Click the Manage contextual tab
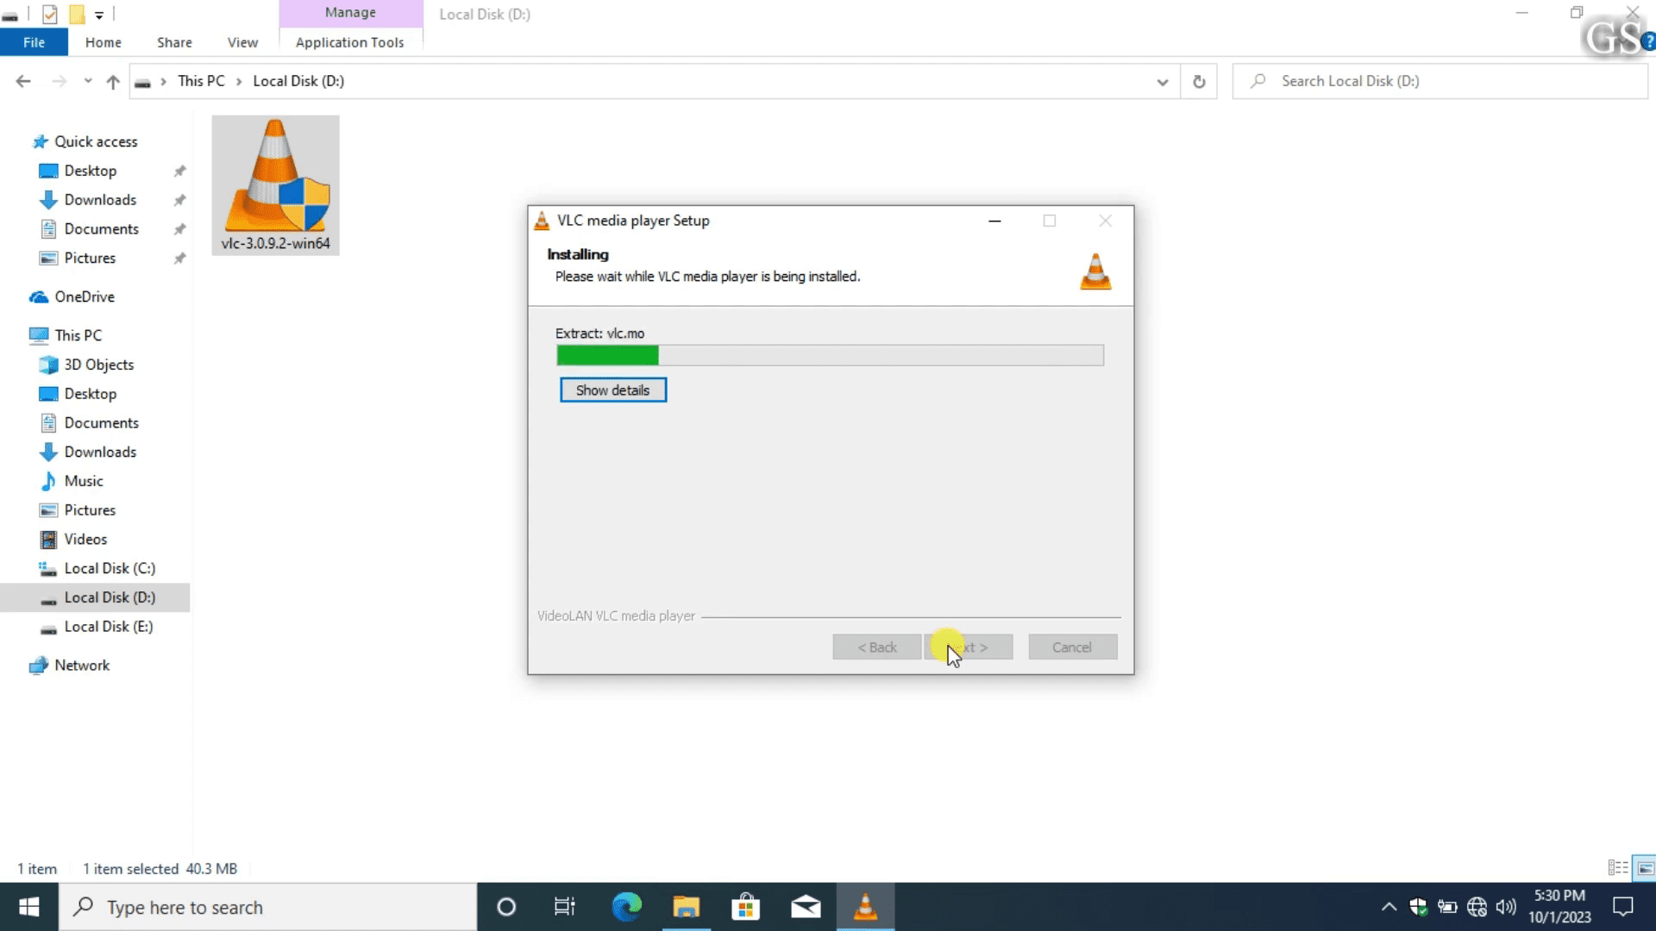 [x=350, y=13]
